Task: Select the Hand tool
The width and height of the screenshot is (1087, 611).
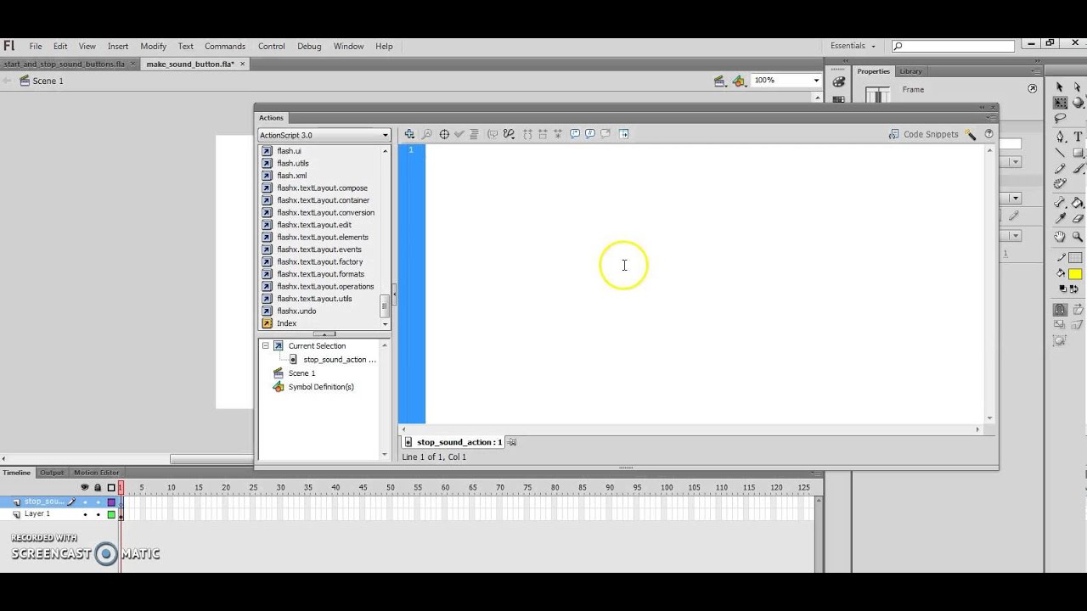Action: click(x=1060, y=238)
